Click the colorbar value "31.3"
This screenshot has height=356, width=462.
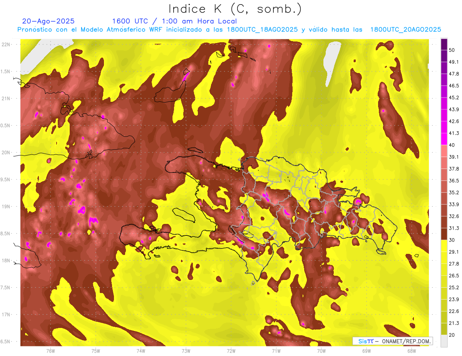[454, 228]
